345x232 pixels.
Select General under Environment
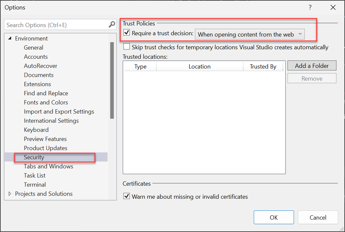point(33,48)
